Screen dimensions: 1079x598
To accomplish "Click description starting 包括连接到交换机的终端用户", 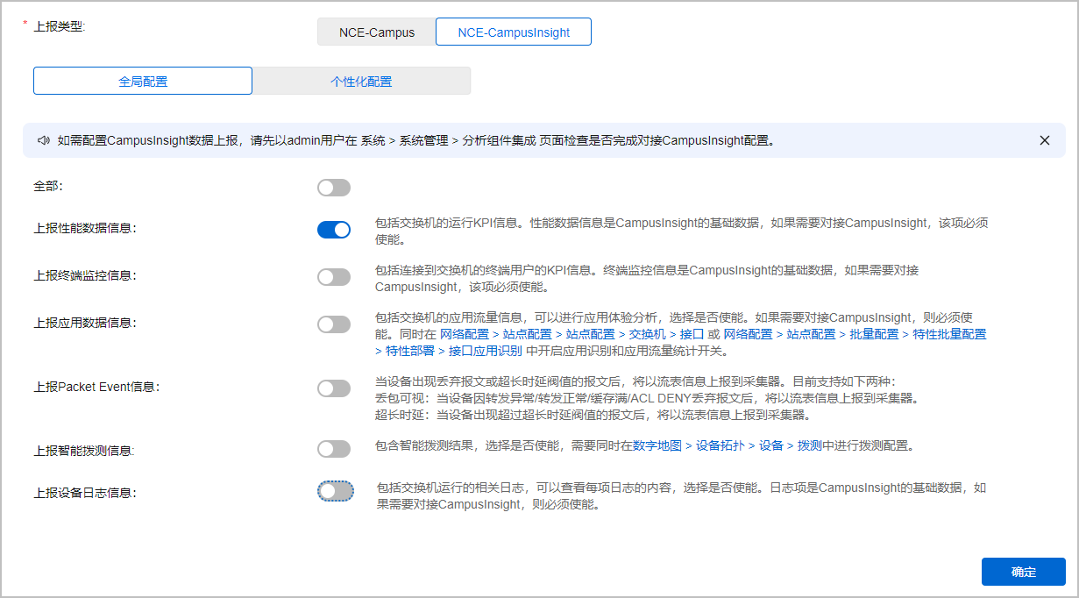I will coord(647,279).
